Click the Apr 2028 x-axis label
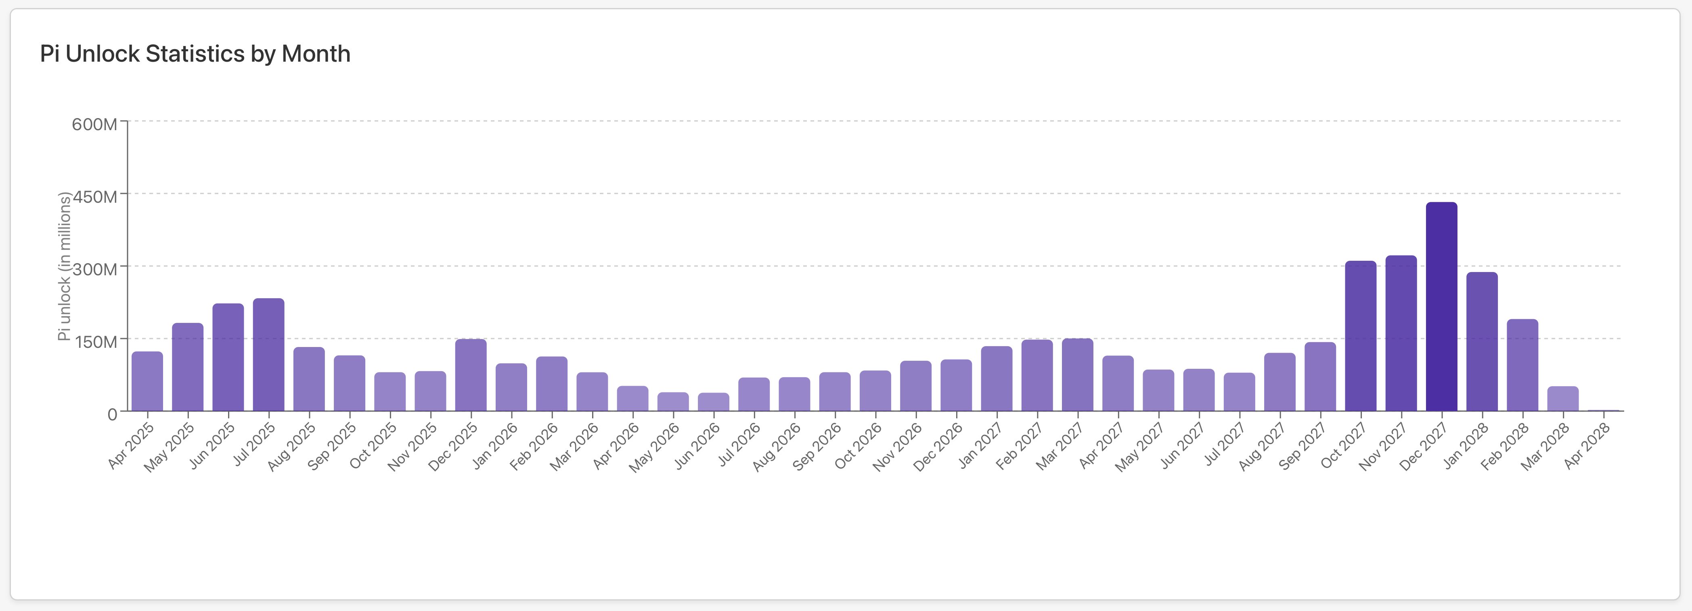 1587,447
